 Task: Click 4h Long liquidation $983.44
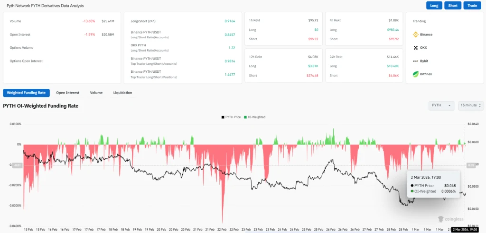[x=393, y=30]
